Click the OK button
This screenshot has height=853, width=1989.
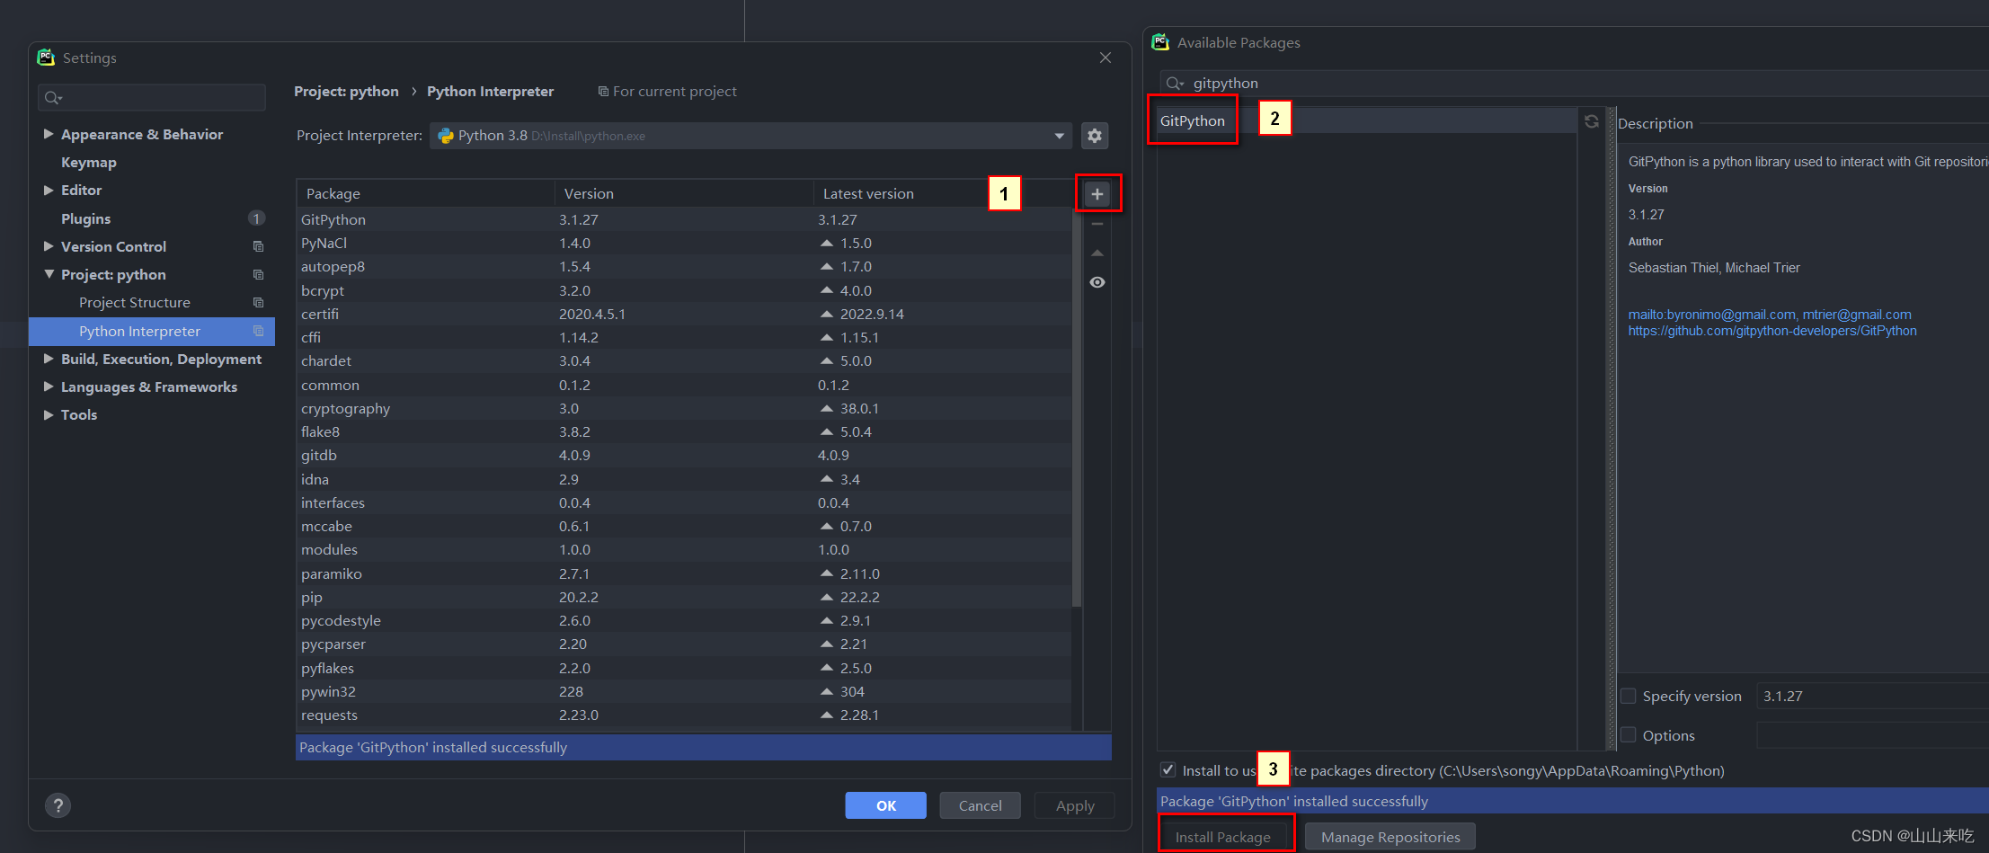coord(886,805)
